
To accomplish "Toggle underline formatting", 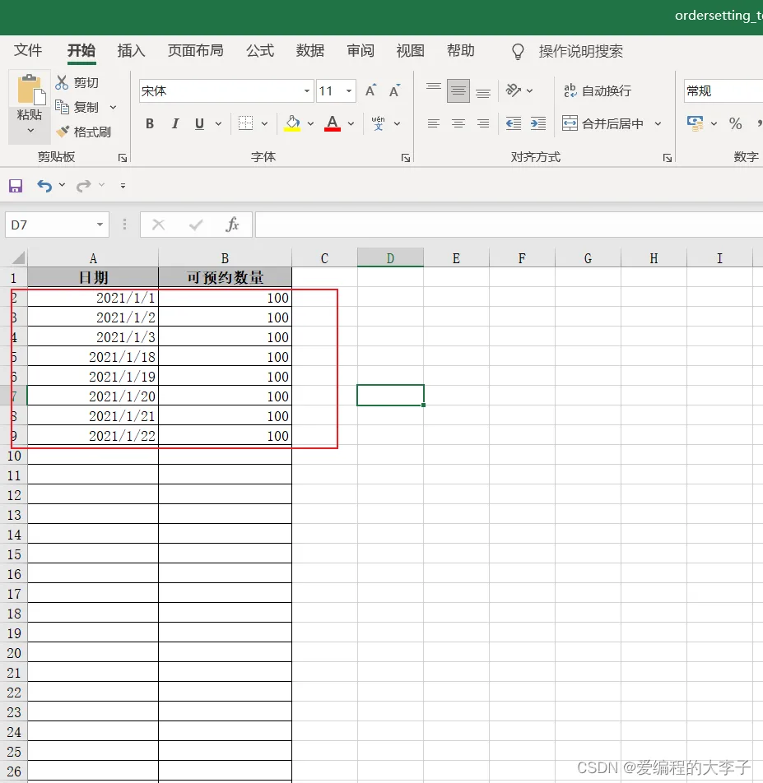I will click(x=199, y=123).
